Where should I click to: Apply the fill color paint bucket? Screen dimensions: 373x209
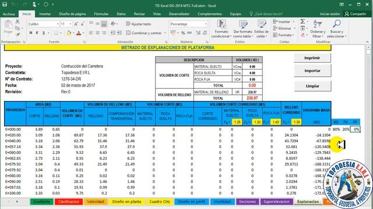[69, 33]
